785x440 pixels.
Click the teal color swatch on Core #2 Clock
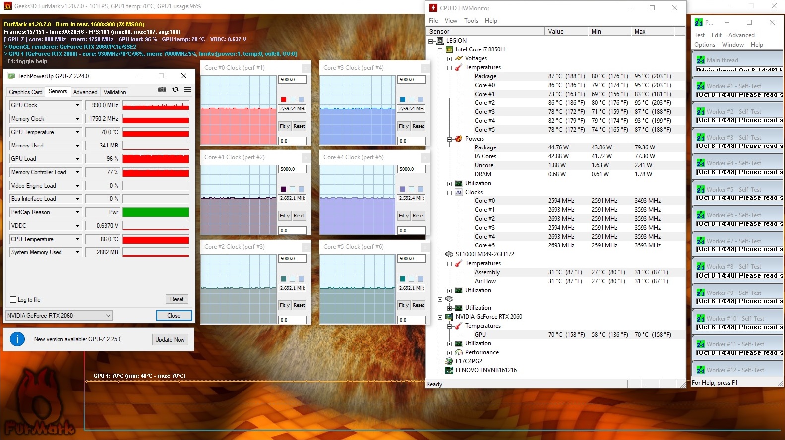click(x=284, y=279)
